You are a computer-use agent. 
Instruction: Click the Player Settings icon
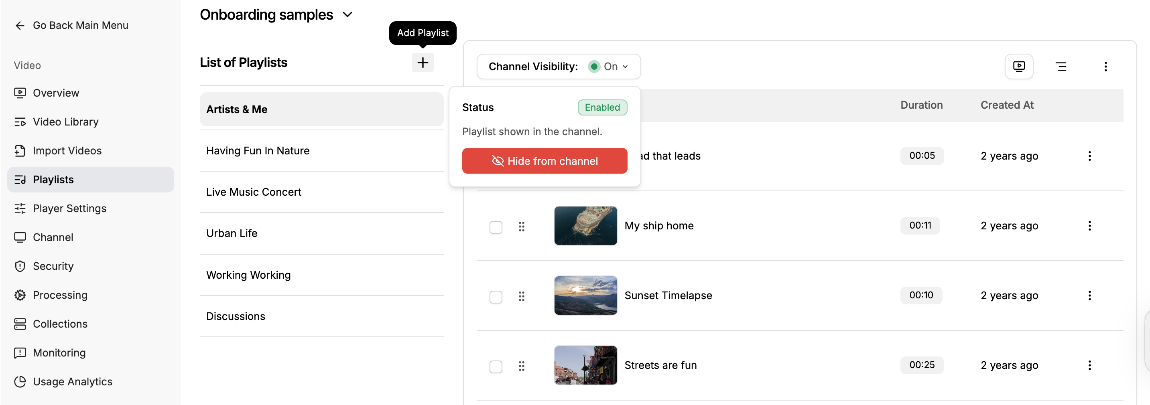[20, 208]
